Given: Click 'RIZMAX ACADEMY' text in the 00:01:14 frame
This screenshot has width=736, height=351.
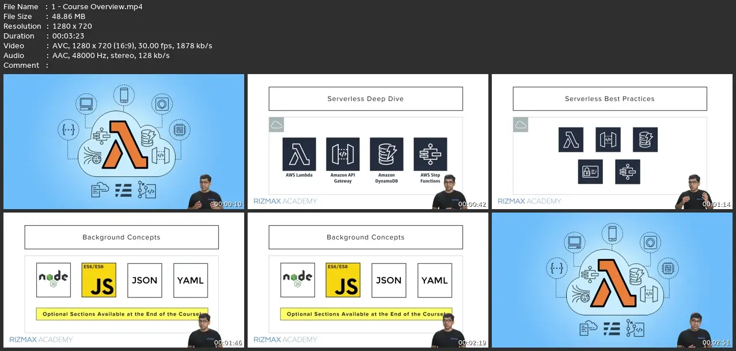Looking at the screenshot, I should click(x=529, y=201).
